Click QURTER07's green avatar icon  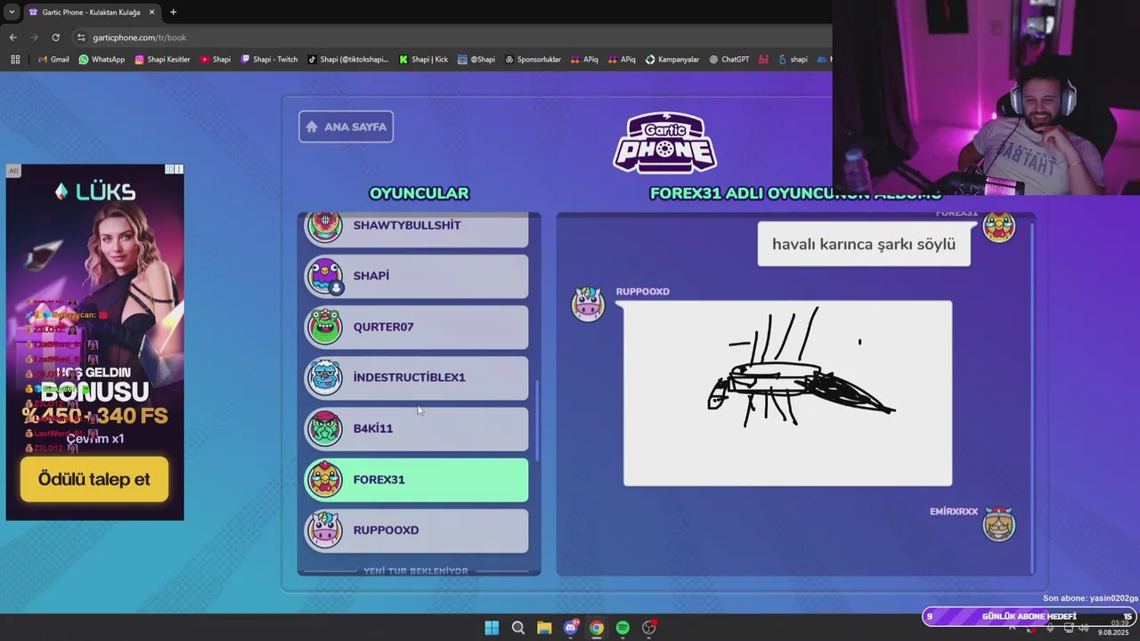(324, 327)
